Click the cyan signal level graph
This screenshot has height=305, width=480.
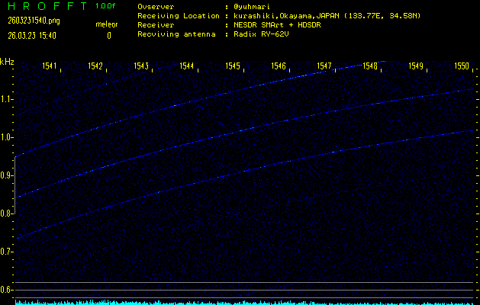pos(244,302)
